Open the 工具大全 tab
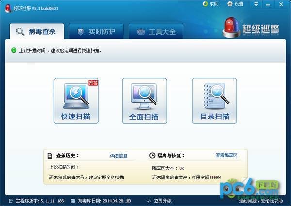 click(x=156, y=31)
